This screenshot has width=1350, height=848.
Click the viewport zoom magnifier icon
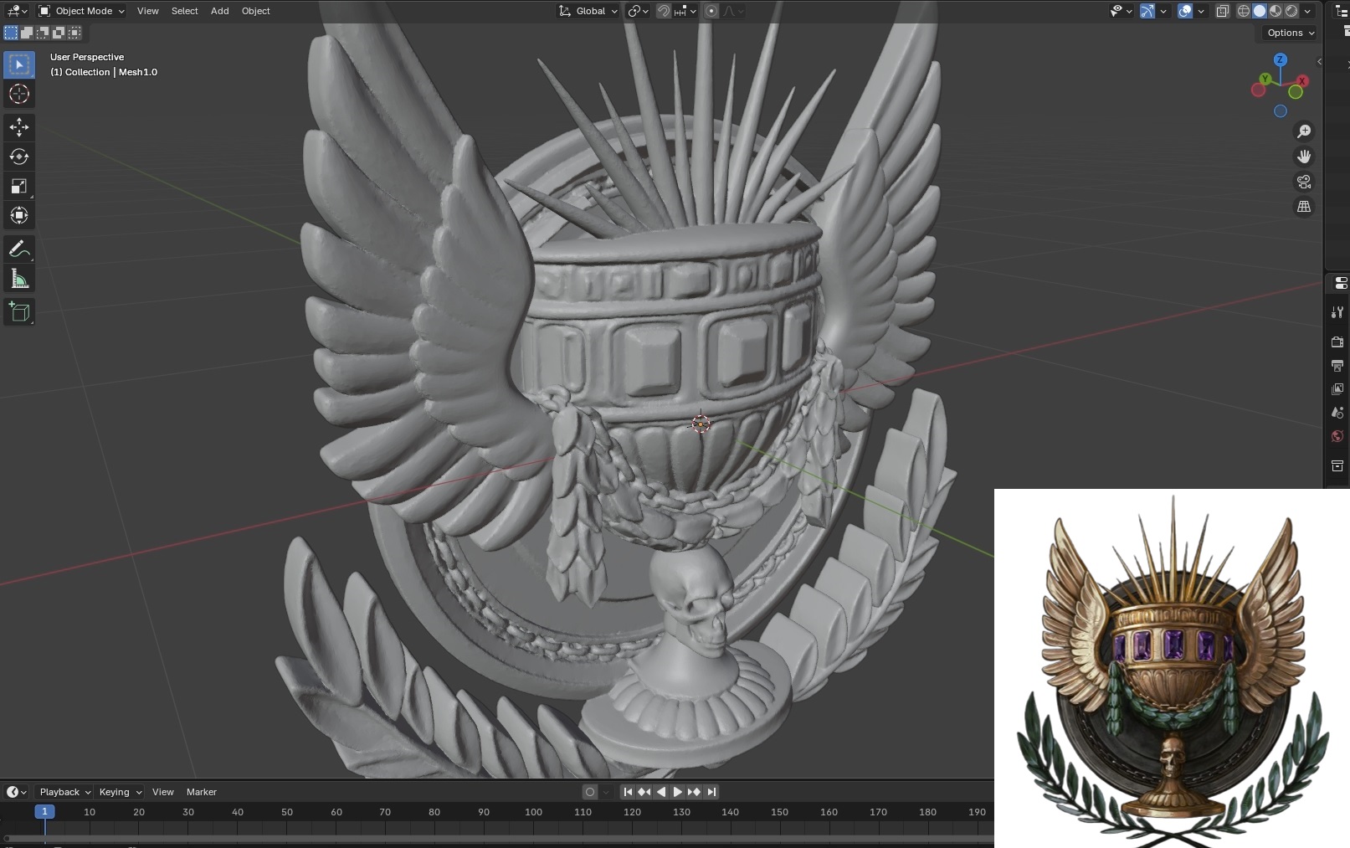pos(1304,131)
